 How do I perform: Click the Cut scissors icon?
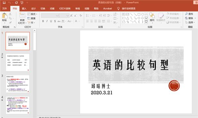pos(10,14)
